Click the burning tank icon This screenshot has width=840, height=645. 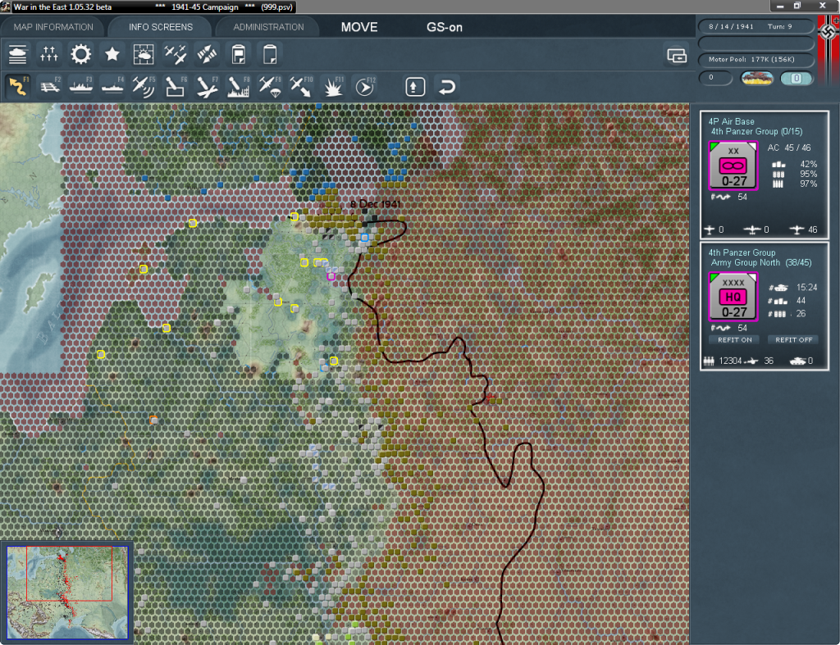[757, 79]
